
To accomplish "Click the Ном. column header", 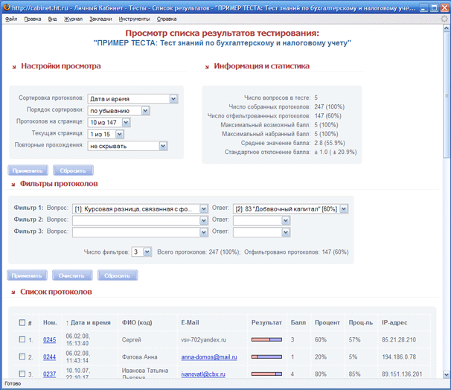I will (50, 323).
